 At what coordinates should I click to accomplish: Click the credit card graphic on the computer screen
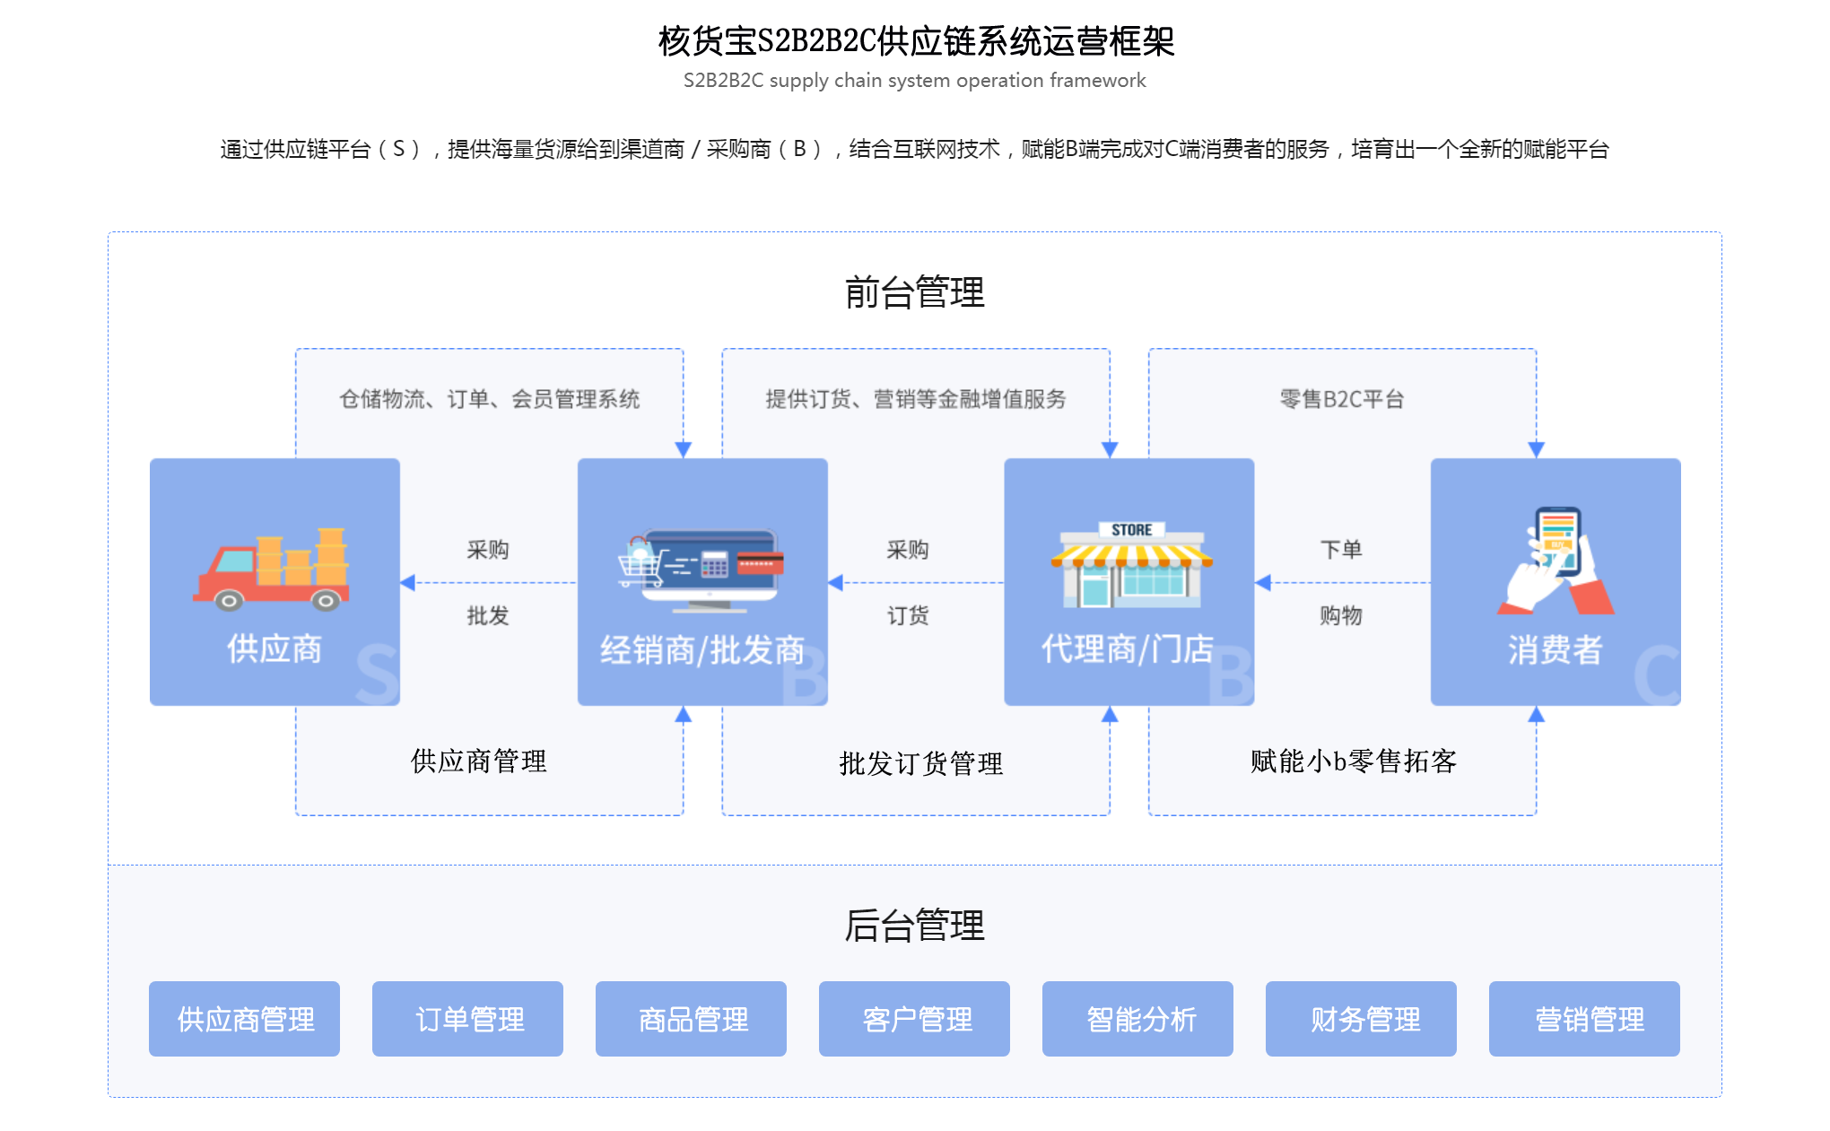coord(762,564)
